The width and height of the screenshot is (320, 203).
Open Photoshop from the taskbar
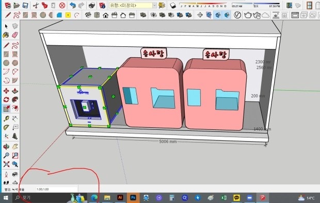tap(133, 198)
